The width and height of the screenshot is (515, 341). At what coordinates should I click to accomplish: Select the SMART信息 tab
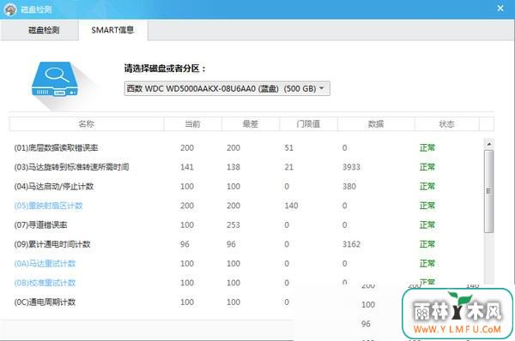[x=112, y=30]
